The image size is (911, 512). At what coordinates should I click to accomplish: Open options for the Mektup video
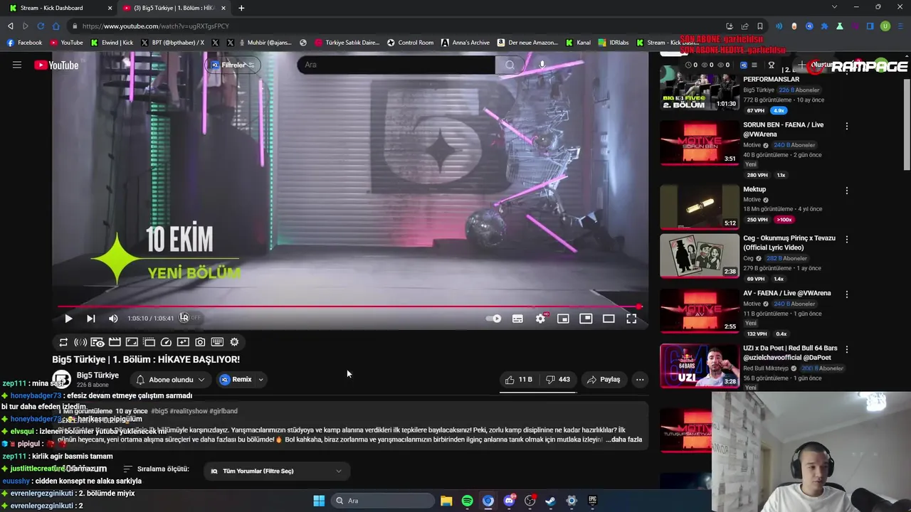tap(846, 191)
